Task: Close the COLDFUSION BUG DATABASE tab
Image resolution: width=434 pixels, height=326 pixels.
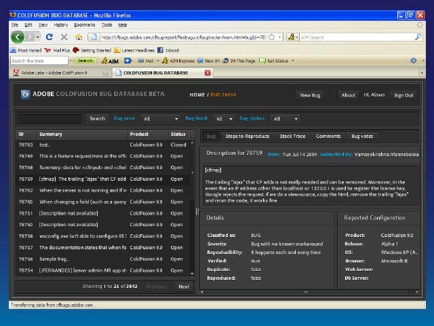Action: [208, 73]
